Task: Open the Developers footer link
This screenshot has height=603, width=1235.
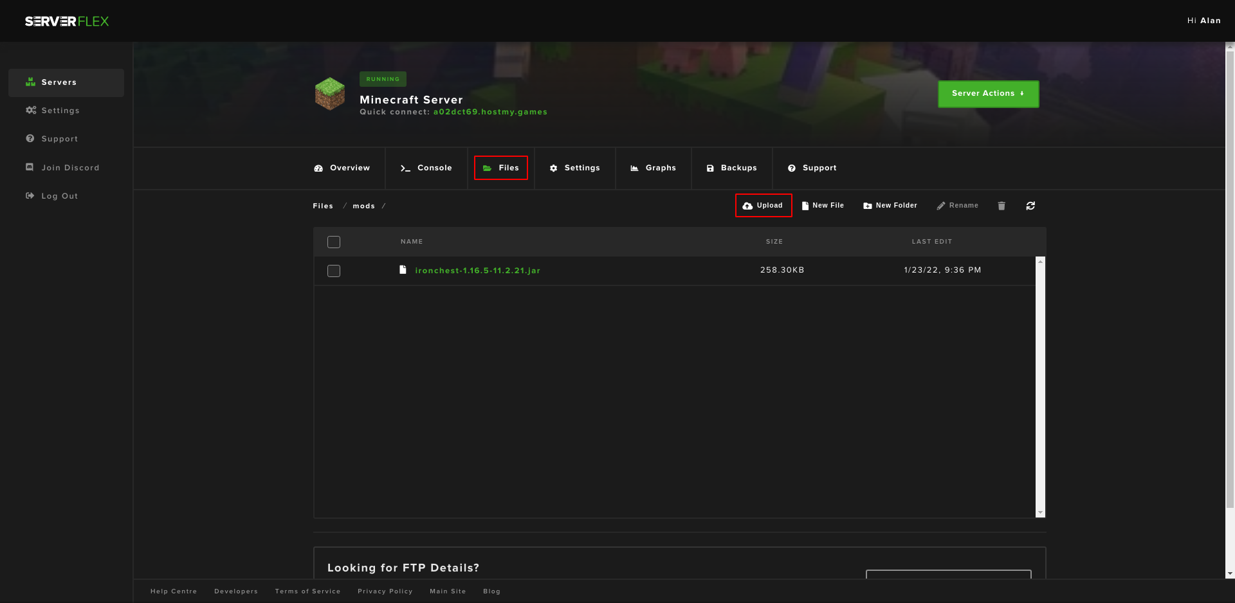Action: pyautogui.click(x=236, y=591)
